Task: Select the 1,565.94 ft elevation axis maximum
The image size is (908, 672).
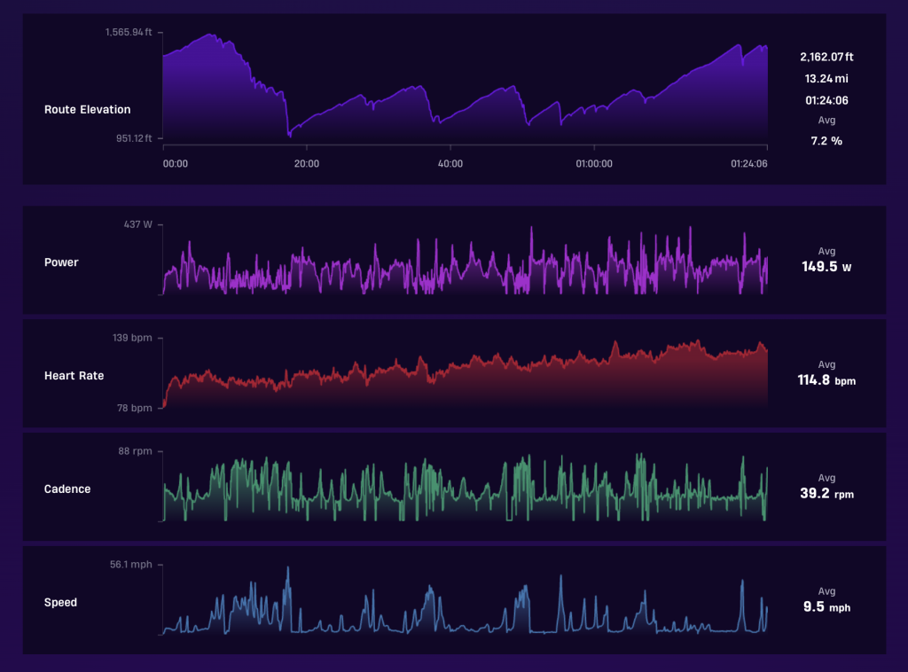Action: coord(129,32)
